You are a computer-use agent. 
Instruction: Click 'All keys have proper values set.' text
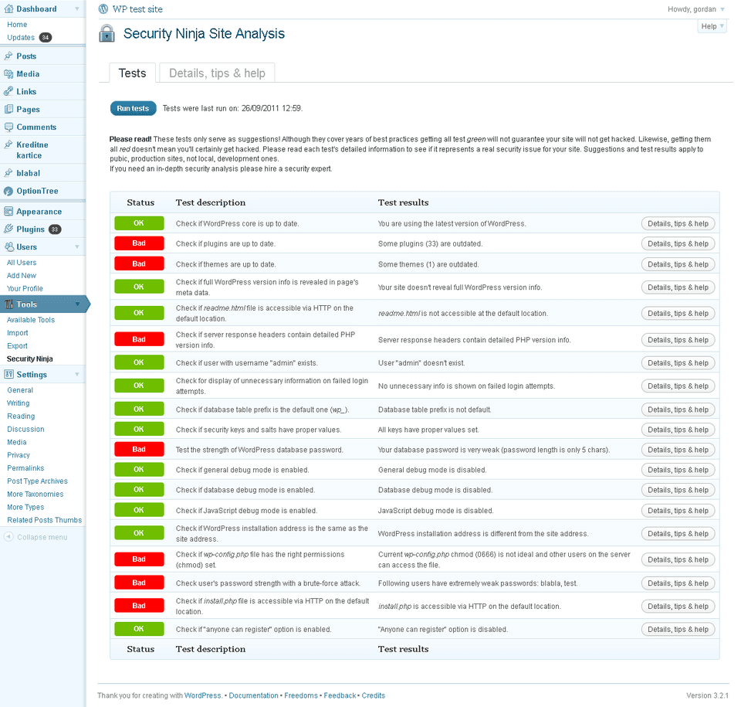coord(428,430)
